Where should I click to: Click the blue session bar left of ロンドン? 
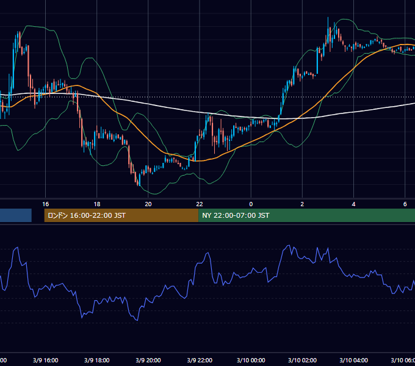pos(16,215)
